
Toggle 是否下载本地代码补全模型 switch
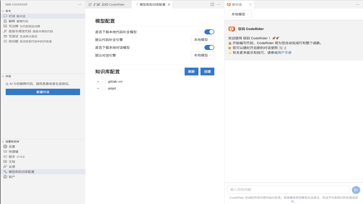click(209, 32)
